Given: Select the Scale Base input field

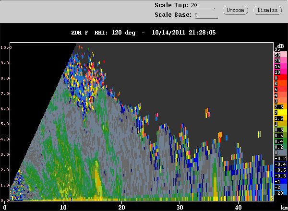Looking at the screenshot, I should tap(206, 15).
